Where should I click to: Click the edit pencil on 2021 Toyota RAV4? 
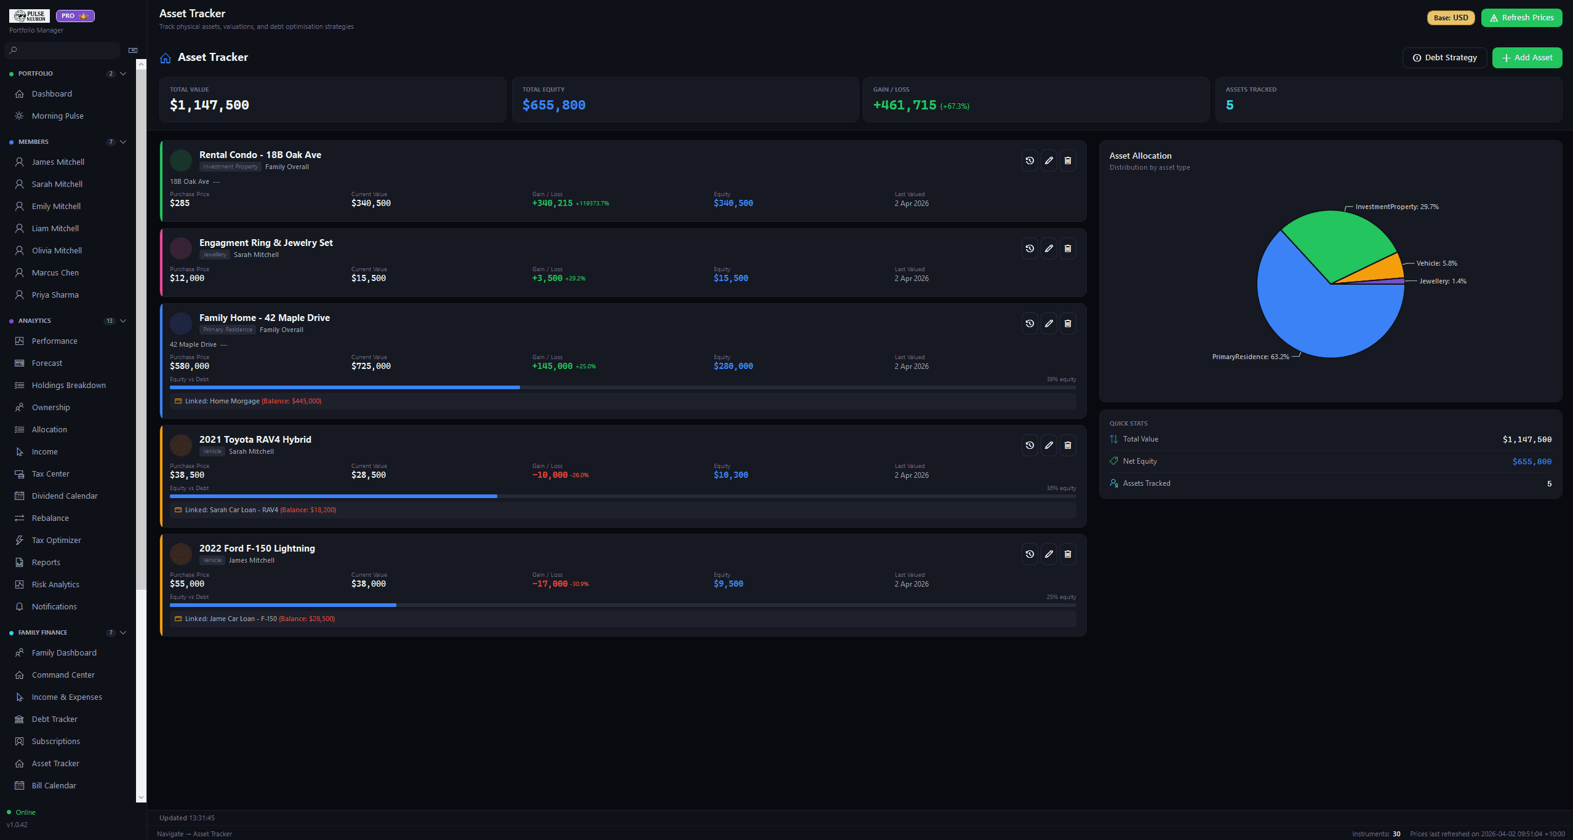click(1049, 445)
